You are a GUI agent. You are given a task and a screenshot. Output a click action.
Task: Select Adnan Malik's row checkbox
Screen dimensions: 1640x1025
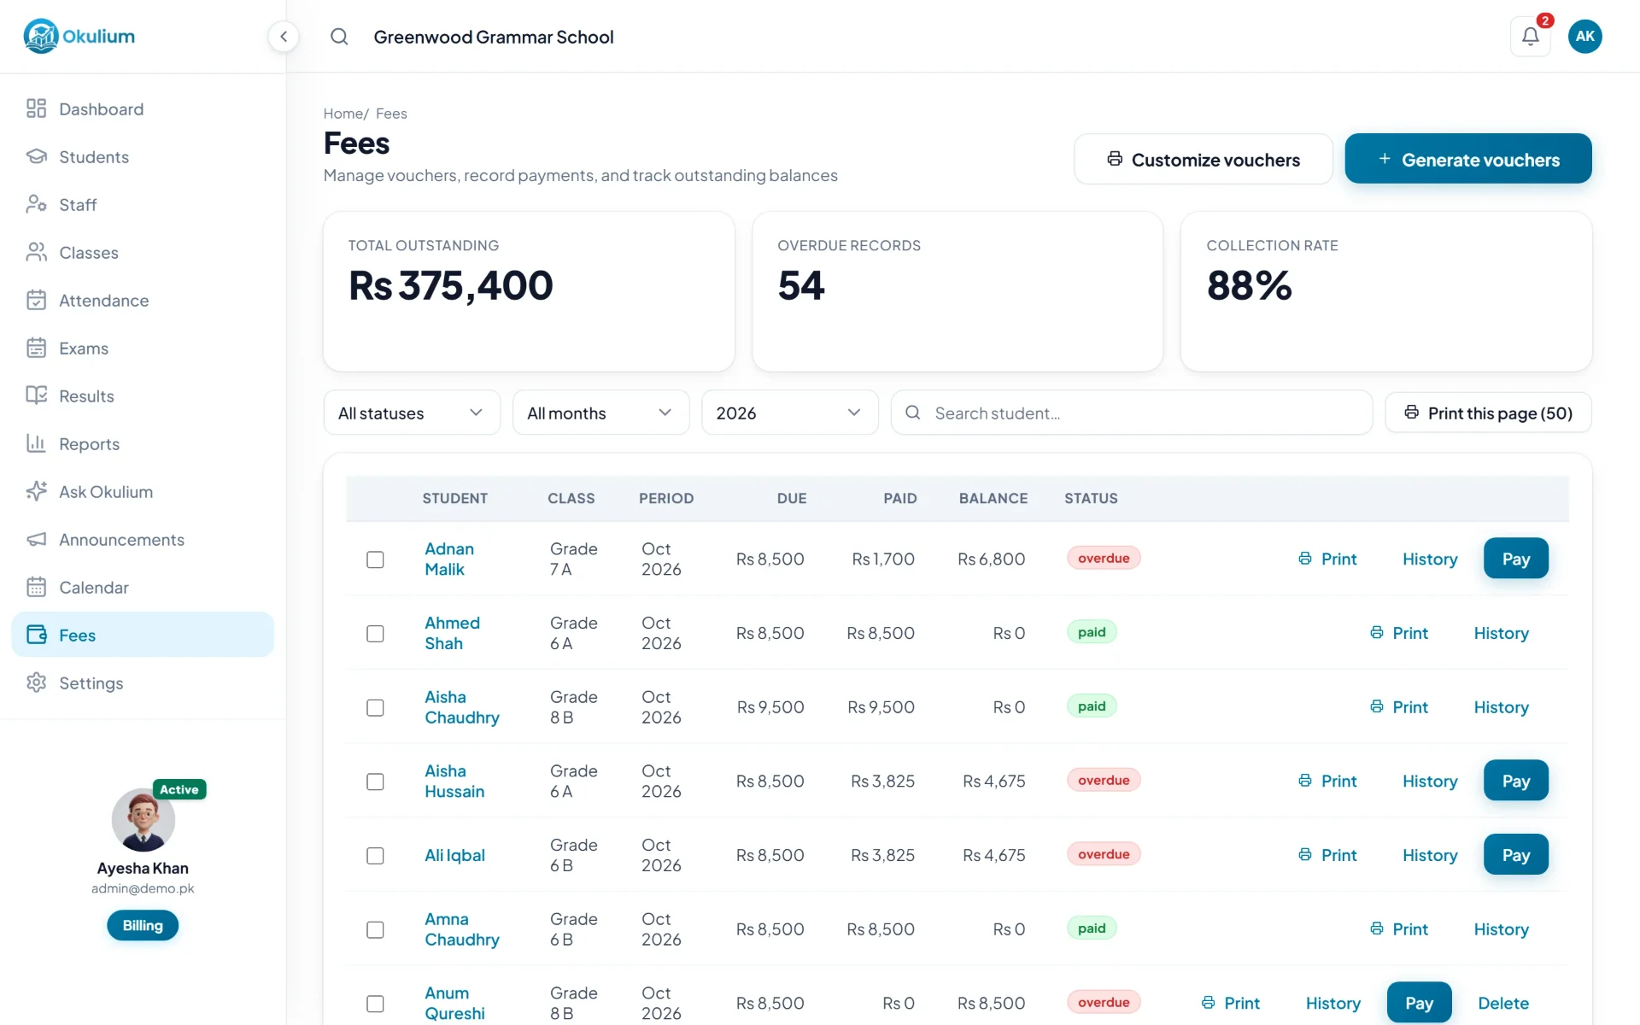point(375,559)
